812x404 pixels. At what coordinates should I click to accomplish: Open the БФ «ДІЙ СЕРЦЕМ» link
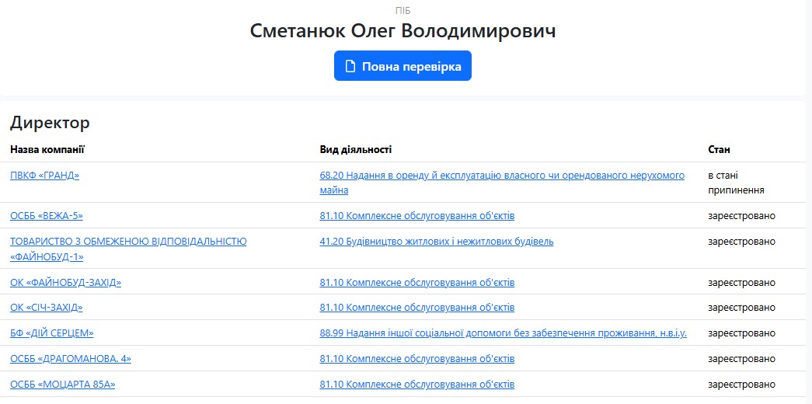(x=52, y=333)
